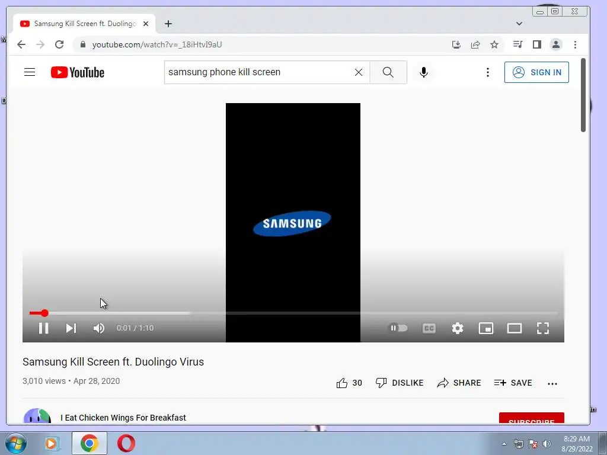Click the SIGN IN button
607x455 pixels.
click(536, 72)
